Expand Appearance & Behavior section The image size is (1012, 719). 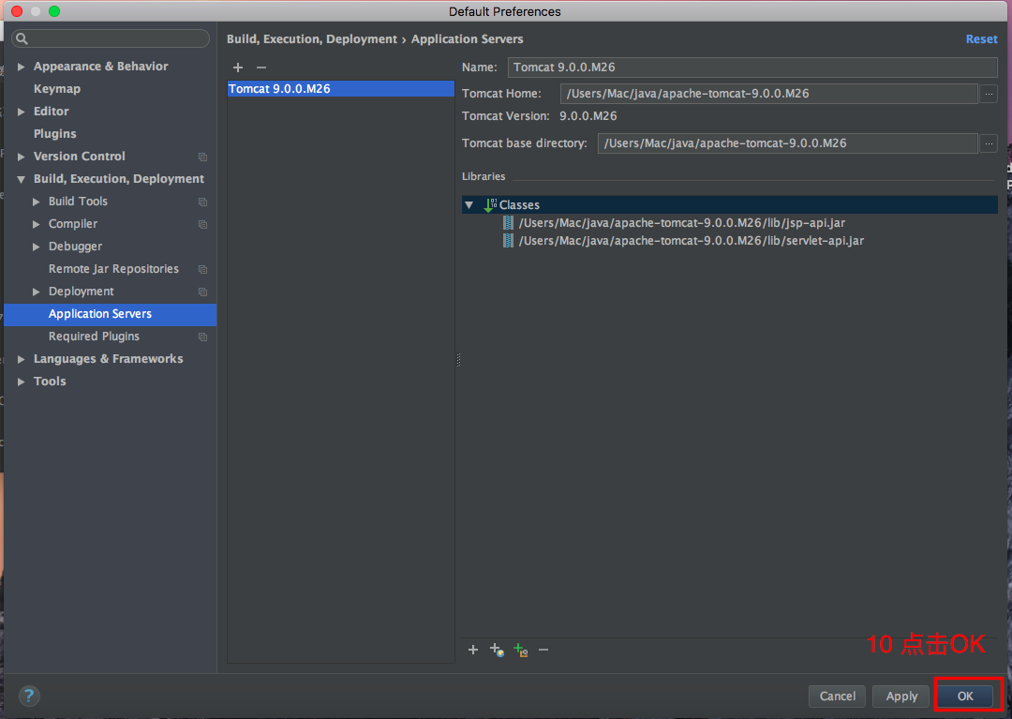21,67
